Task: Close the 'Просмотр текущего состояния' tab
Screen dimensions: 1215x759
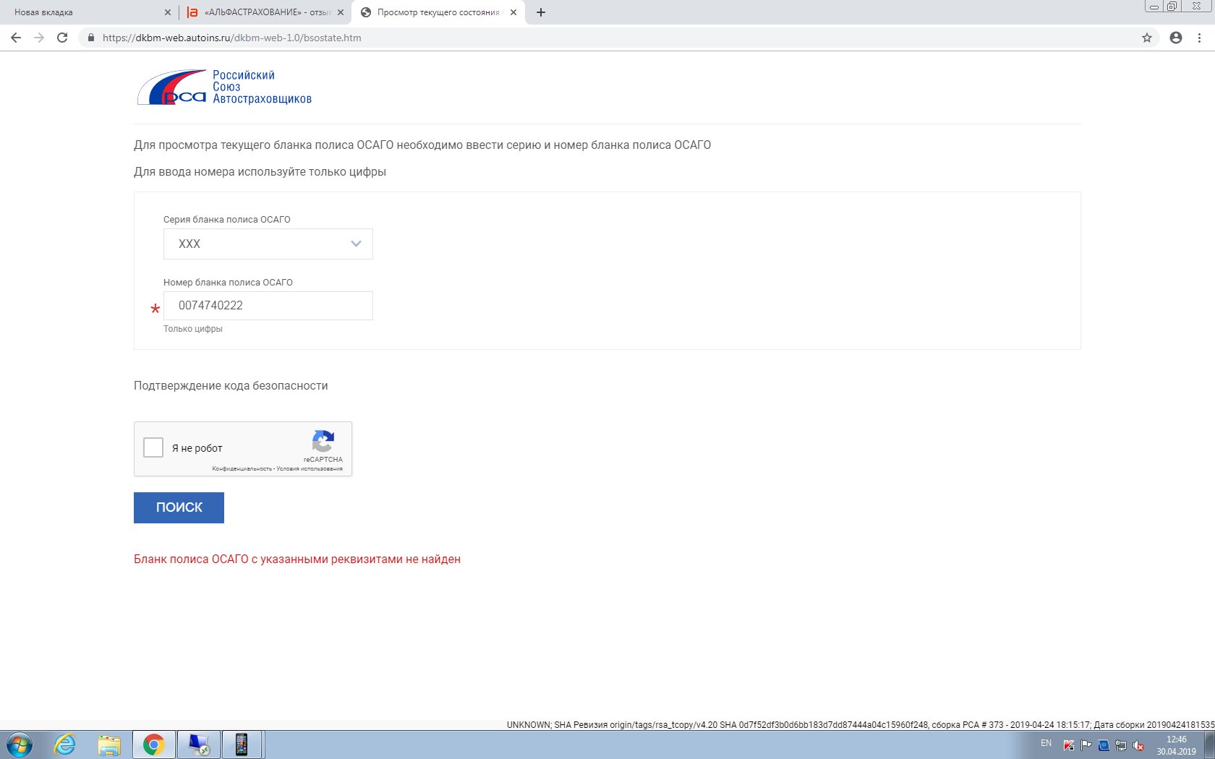Action: coord(513,12)
